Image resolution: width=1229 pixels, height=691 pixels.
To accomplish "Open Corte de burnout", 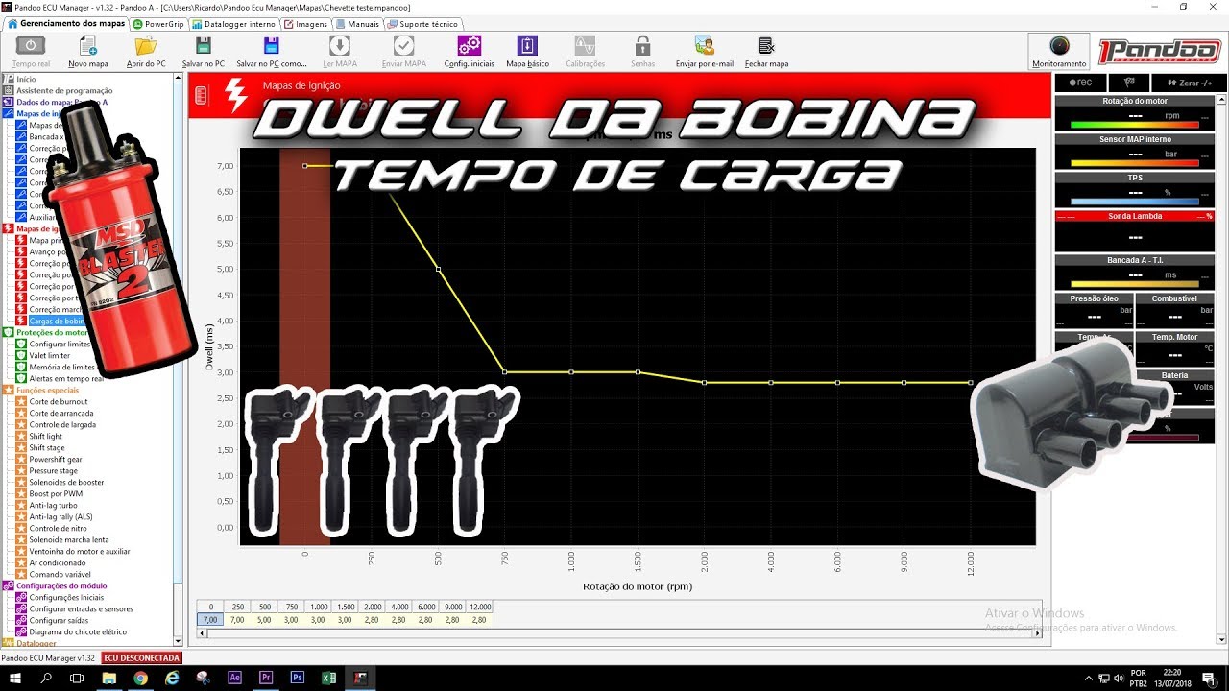I will (58, 401).
